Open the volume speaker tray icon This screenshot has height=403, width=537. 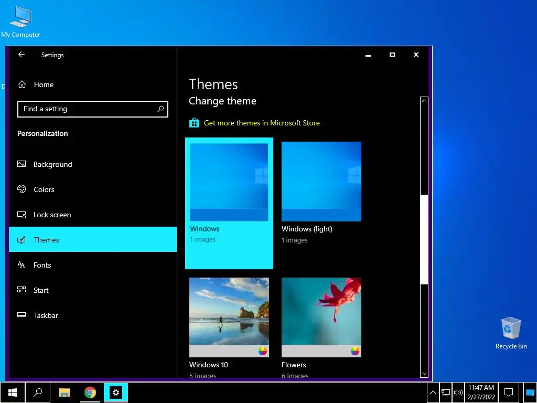pos(458,393)
